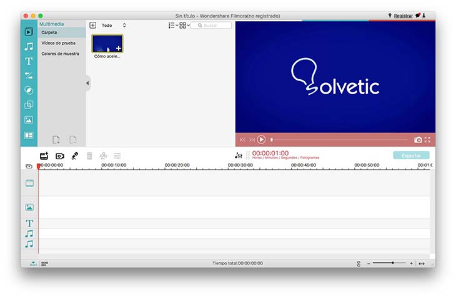Select the Carpeta folder

click(x=62, y=32)
